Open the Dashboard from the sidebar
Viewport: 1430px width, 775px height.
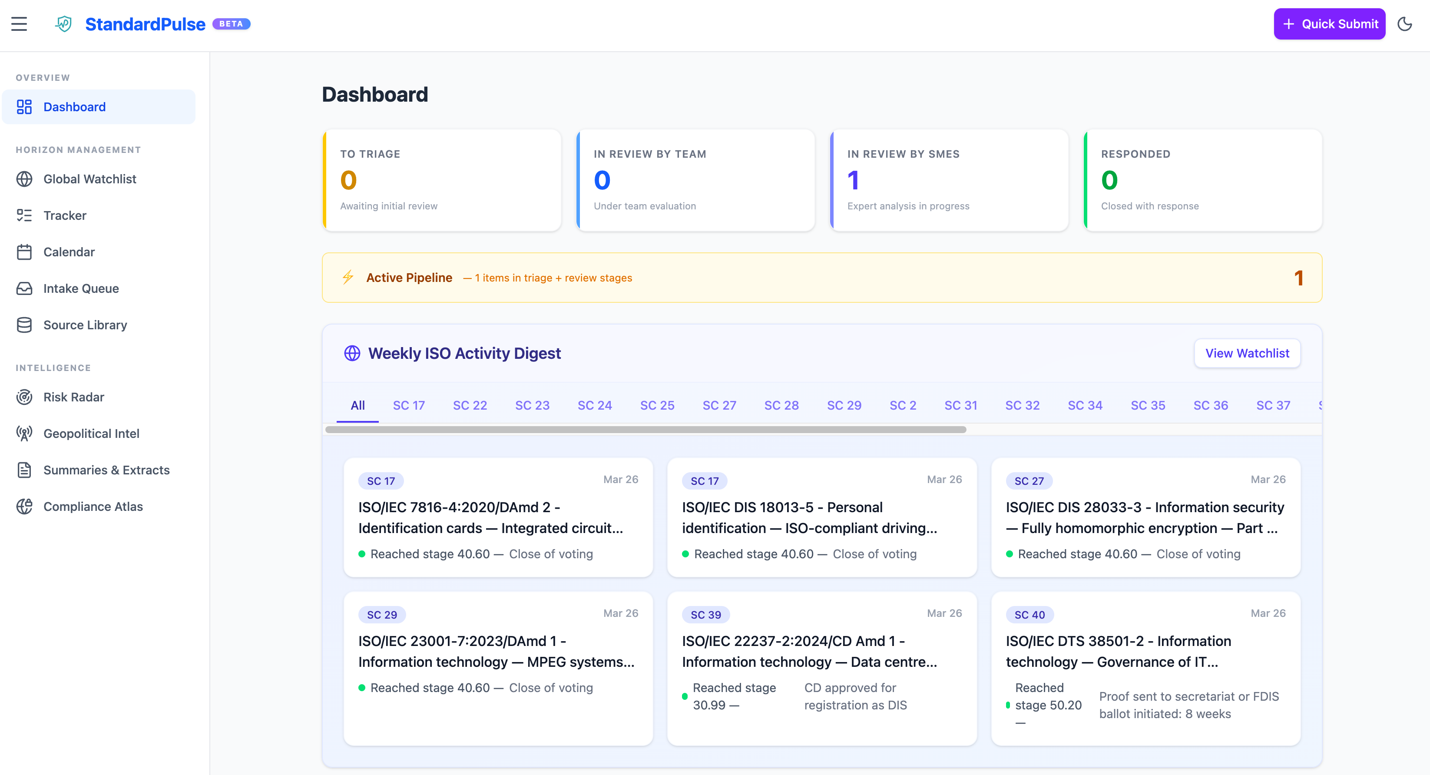point(74,106)
